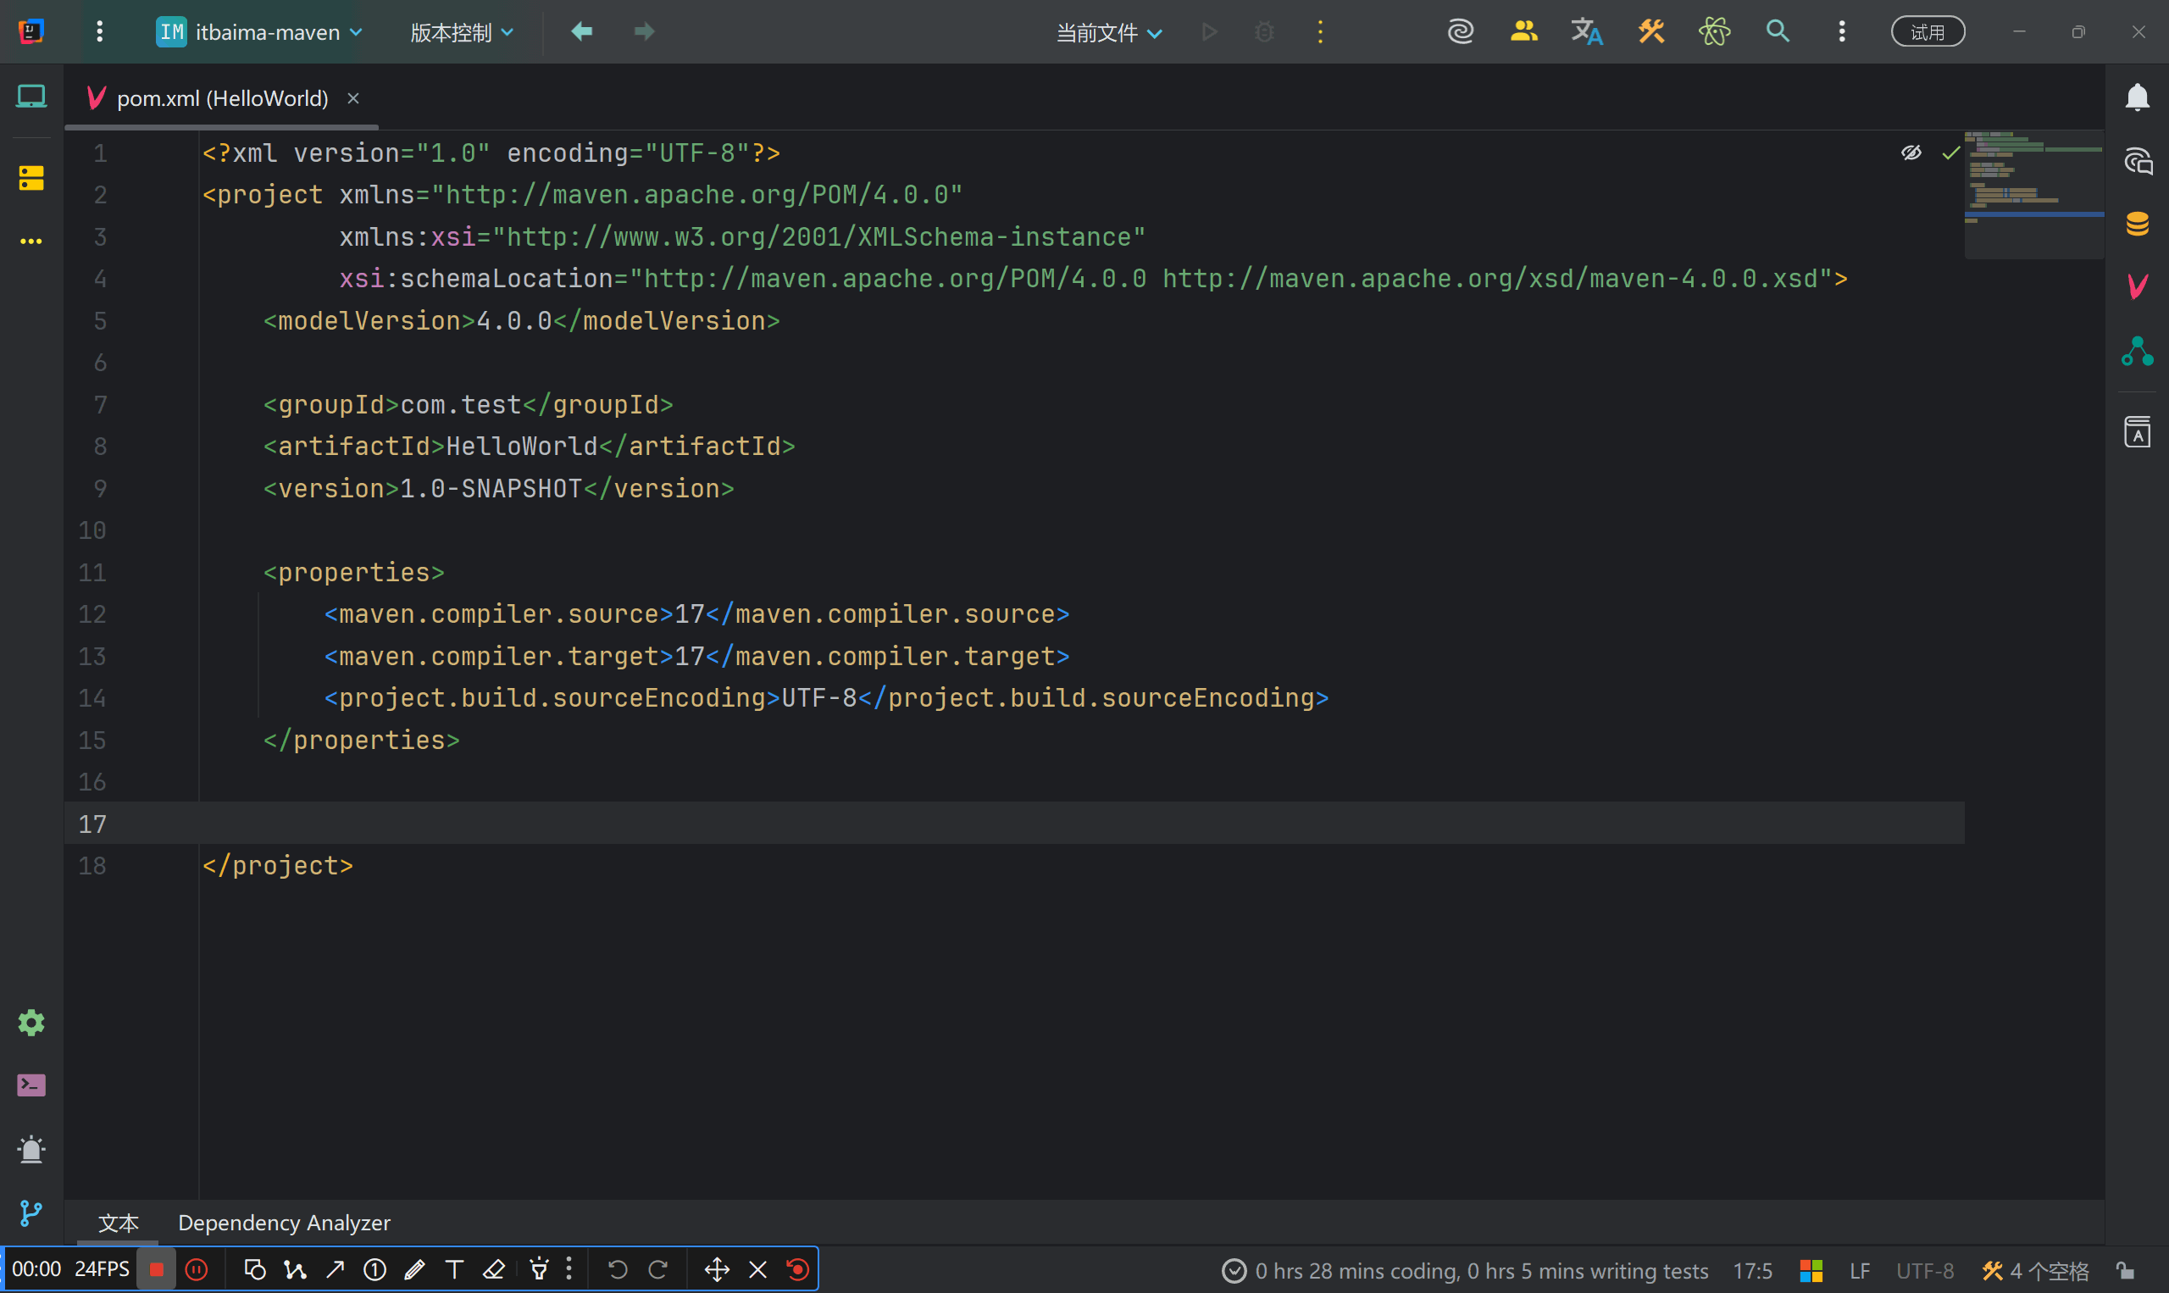Toggle the read-only lock icon
This screenshot has width=2169, height=1293.
(x=2126, y=1270)
